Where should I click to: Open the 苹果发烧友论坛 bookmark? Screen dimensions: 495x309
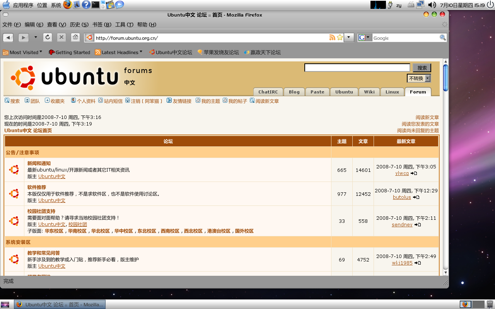click(x=218, y=52)
